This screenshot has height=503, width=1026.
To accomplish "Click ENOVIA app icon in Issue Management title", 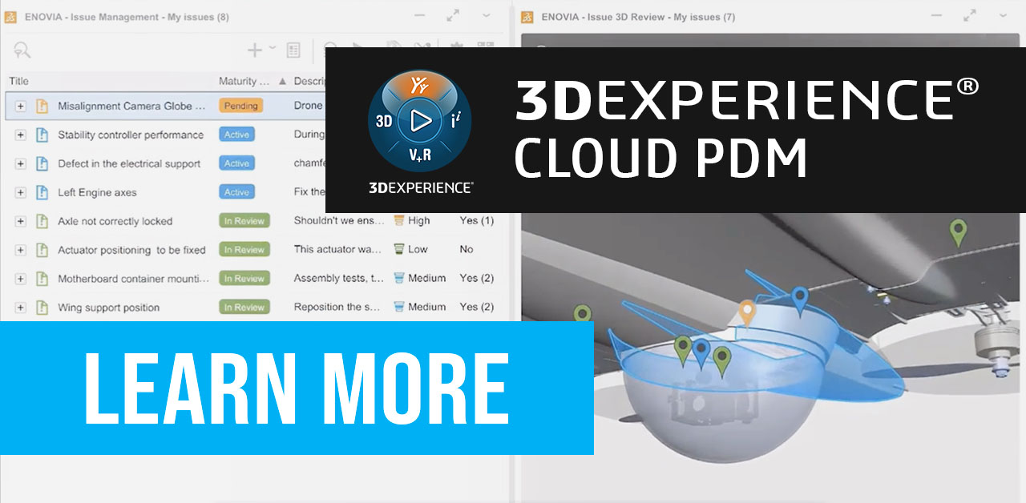I will coord(10,17).
